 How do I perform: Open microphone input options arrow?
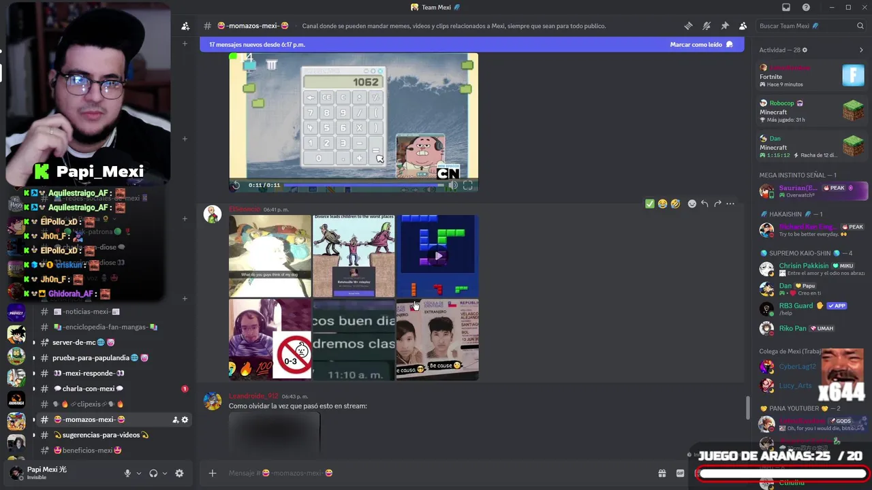coord(139,473)
